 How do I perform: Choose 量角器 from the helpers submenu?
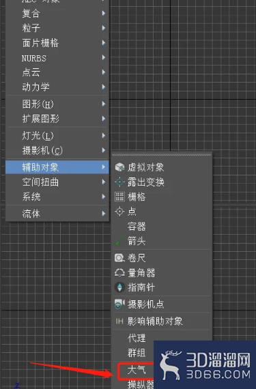pyautogui.click(x=162, y=273)
